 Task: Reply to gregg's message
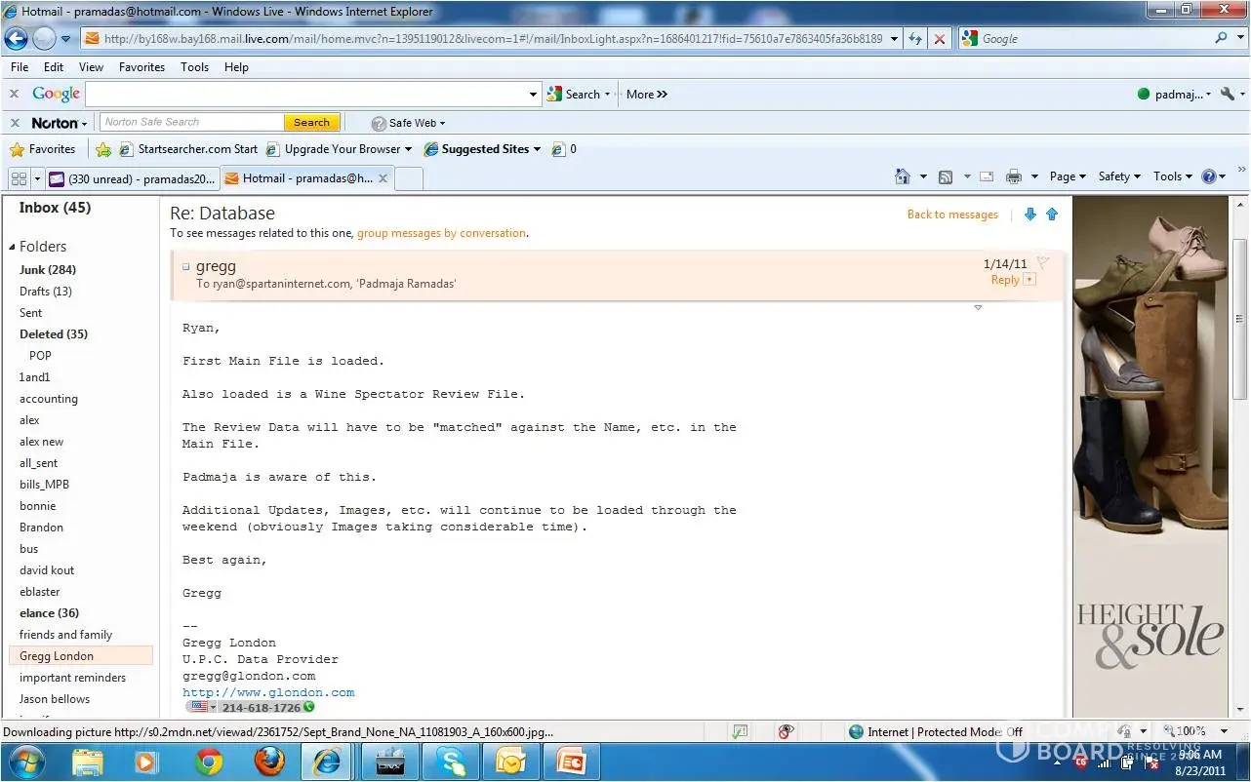point(1004,280)
